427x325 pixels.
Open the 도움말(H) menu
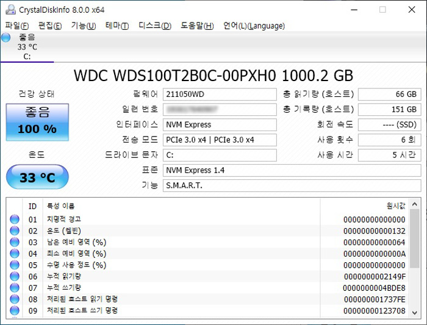[197, 26]
